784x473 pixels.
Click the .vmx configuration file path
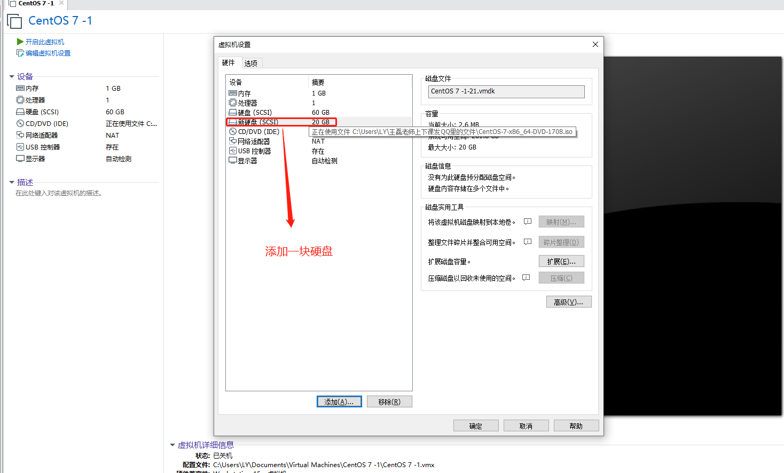(324, 464)
